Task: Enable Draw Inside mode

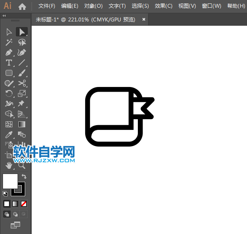Action: pos(24,214)
